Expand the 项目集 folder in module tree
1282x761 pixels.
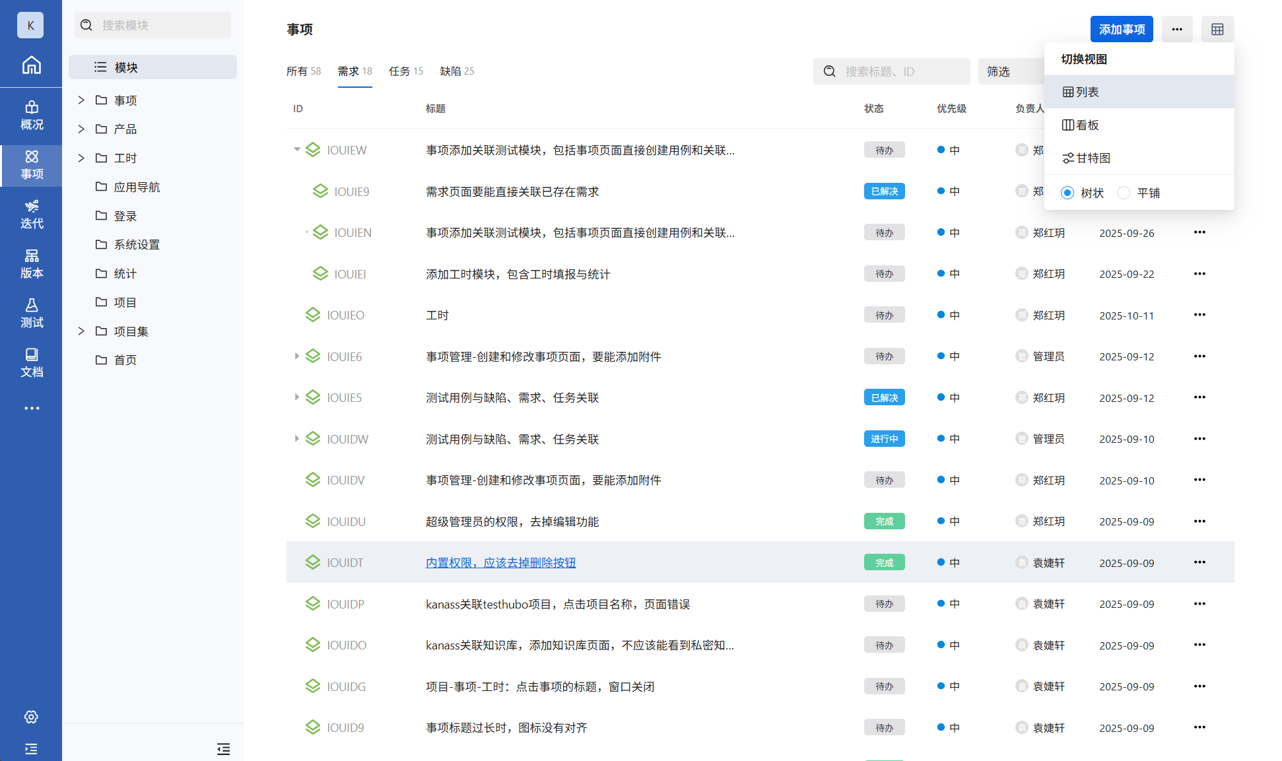(81, 331)
